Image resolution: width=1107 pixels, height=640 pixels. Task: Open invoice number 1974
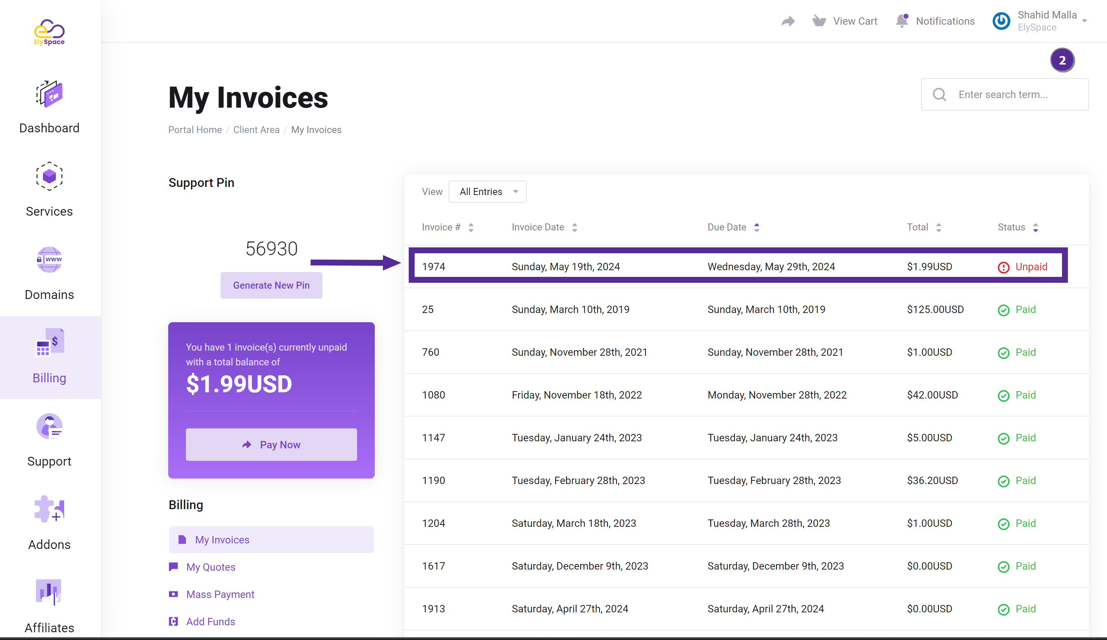(x=433, y=267)
